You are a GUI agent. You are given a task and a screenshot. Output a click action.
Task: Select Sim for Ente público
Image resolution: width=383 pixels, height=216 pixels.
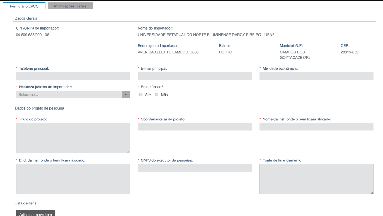tap(141, 95)
